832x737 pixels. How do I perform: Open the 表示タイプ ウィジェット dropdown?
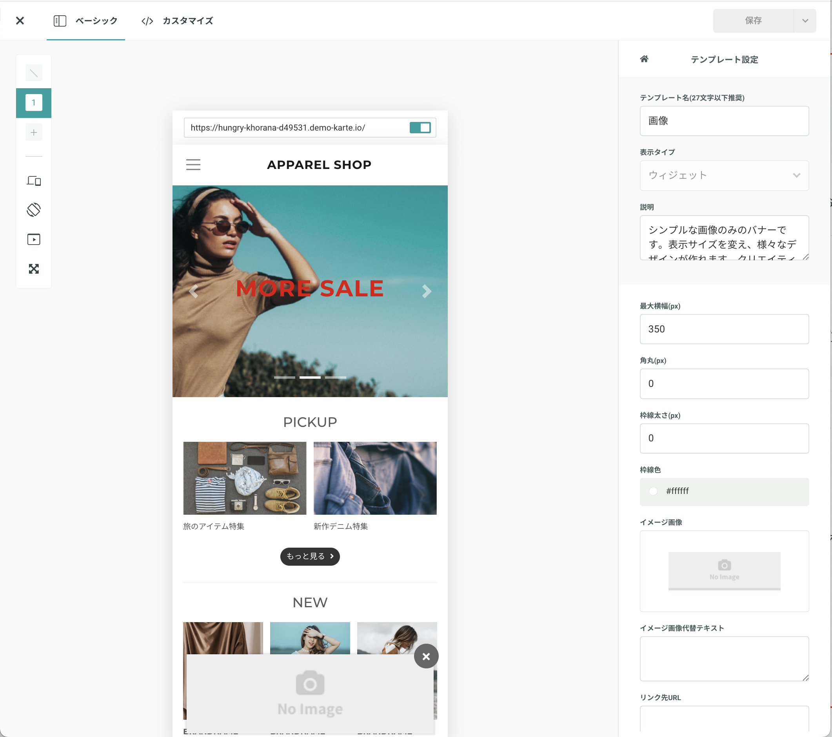click(724, 175)
